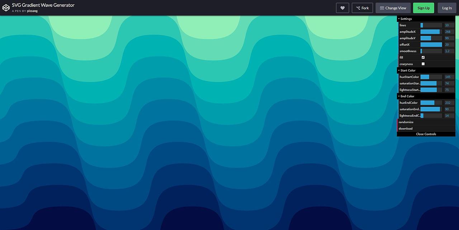Click the Log In button

pyautogui.click(x=446, y=8)
